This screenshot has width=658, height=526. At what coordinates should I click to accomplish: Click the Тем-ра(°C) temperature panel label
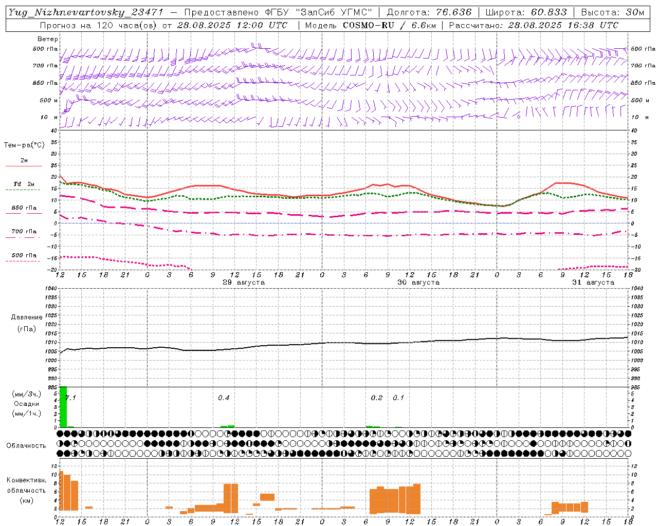pos(24,145)
